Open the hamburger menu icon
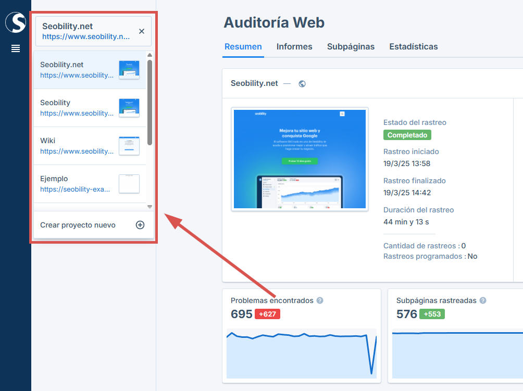Screen dimensions: 523x391 tap(16, 48)
